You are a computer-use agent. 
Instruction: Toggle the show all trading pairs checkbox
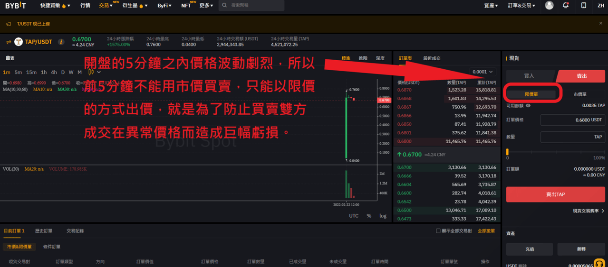tap(438, 231)
